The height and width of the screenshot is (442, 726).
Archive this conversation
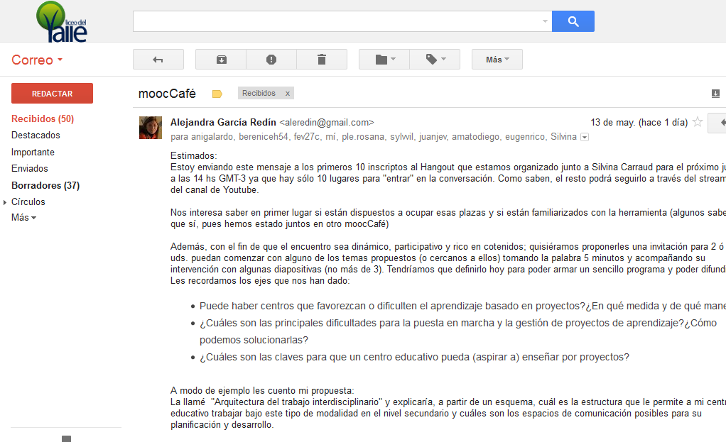pos(221,60)
